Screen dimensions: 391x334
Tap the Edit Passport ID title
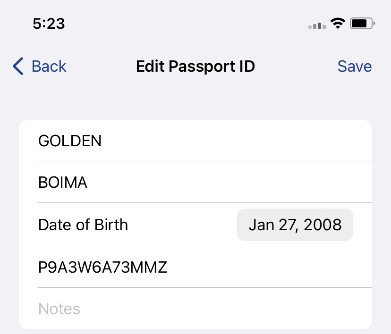point(195,66)
